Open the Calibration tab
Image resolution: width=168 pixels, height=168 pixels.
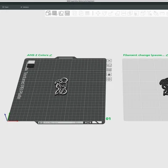[x=25, y=7]
